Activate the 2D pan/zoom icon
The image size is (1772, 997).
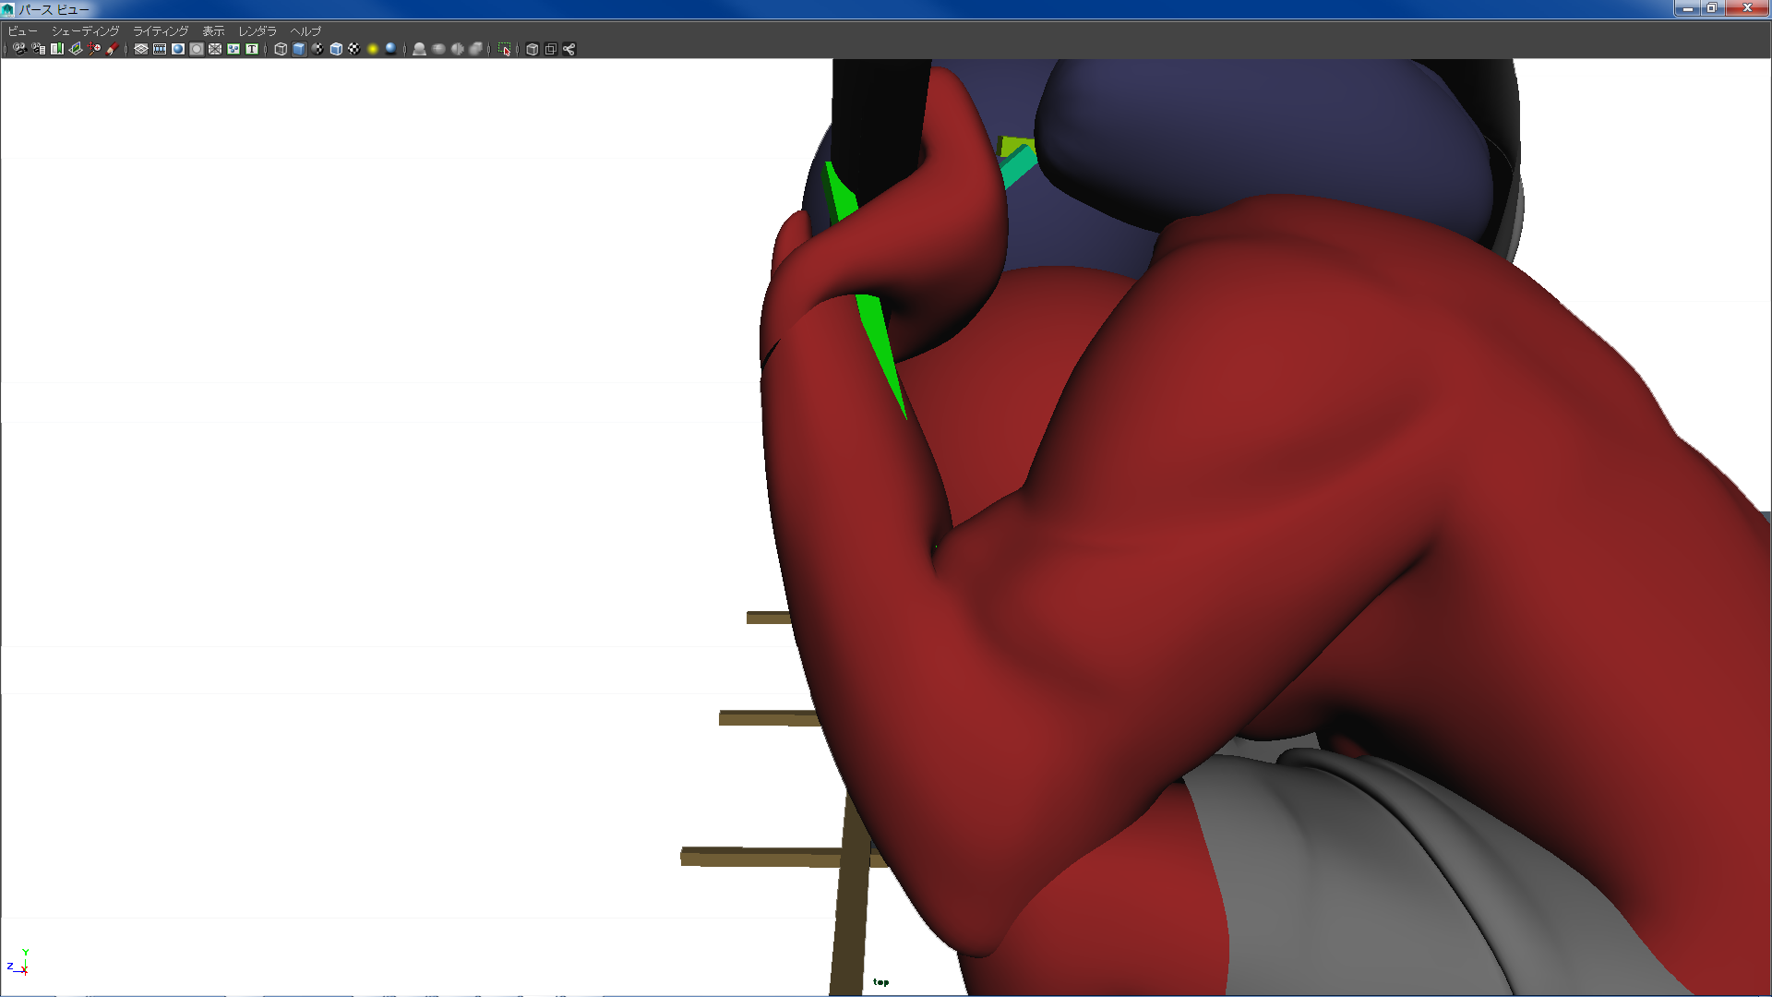point(94,49)
